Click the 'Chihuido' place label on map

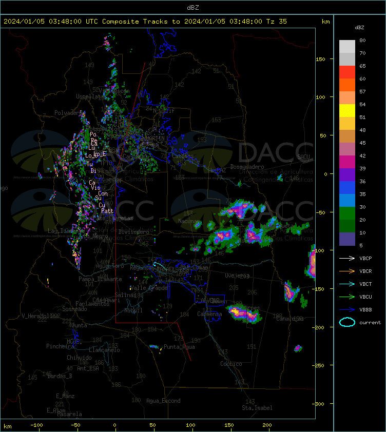coord(80,358)
